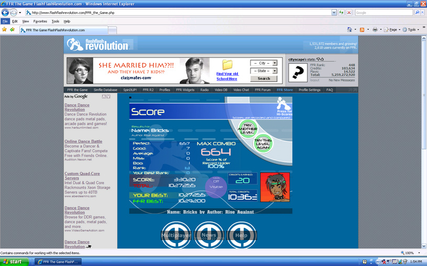The height and width of the screenshot is (266, 427).
Task: Open the Simfile Database nav tab
Action: (105, 90)
